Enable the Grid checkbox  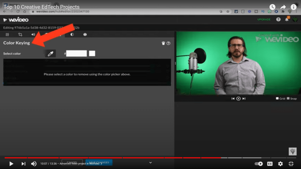click(277, 98)
